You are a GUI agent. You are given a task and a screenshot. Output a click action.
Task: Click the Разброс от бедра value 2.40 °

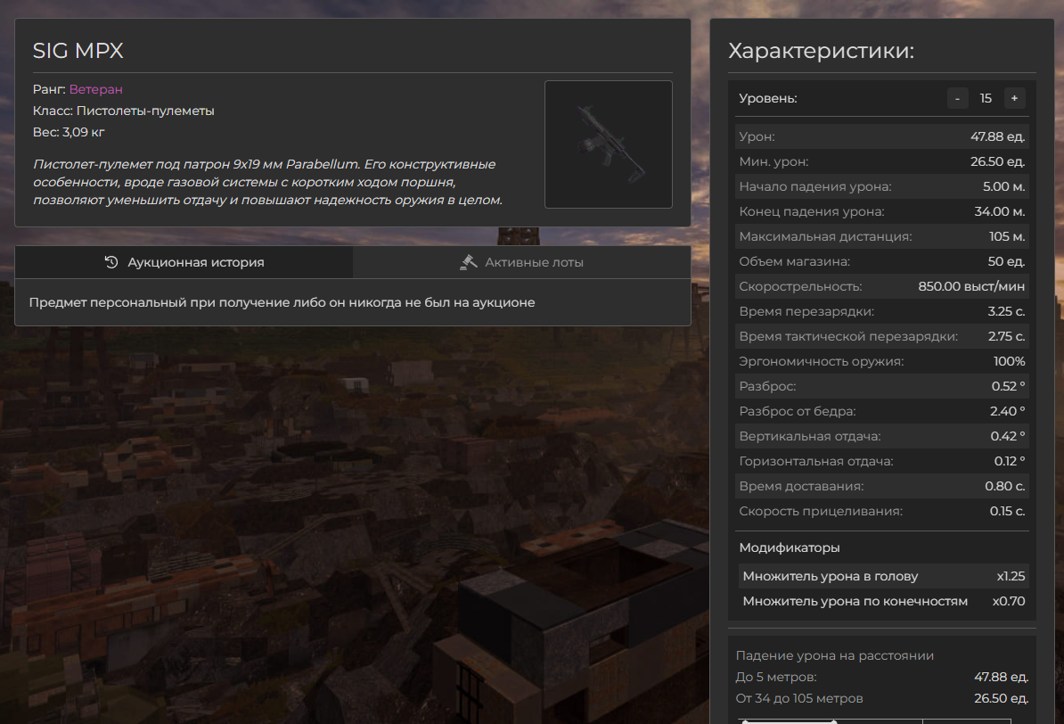pos(1008,412)
